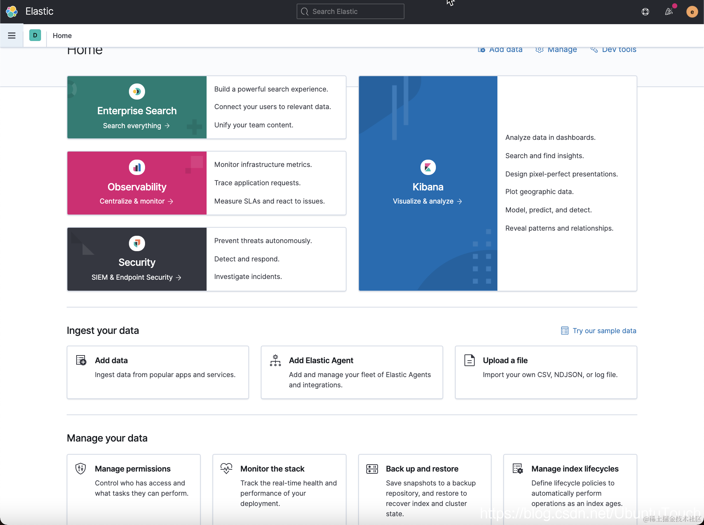Screen dimensions: 704x525
Task: Open the Upload a file card
Action: tap(546, 372)
